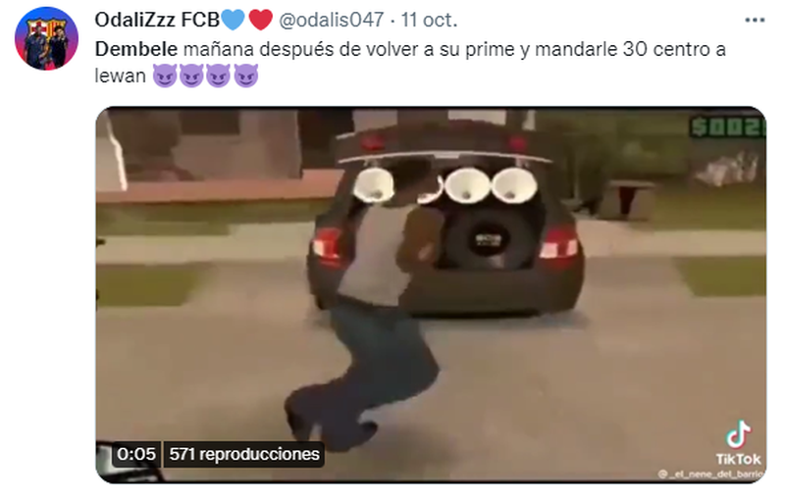Play the embedded GTA video
The image size is (785, 497).
431,294
